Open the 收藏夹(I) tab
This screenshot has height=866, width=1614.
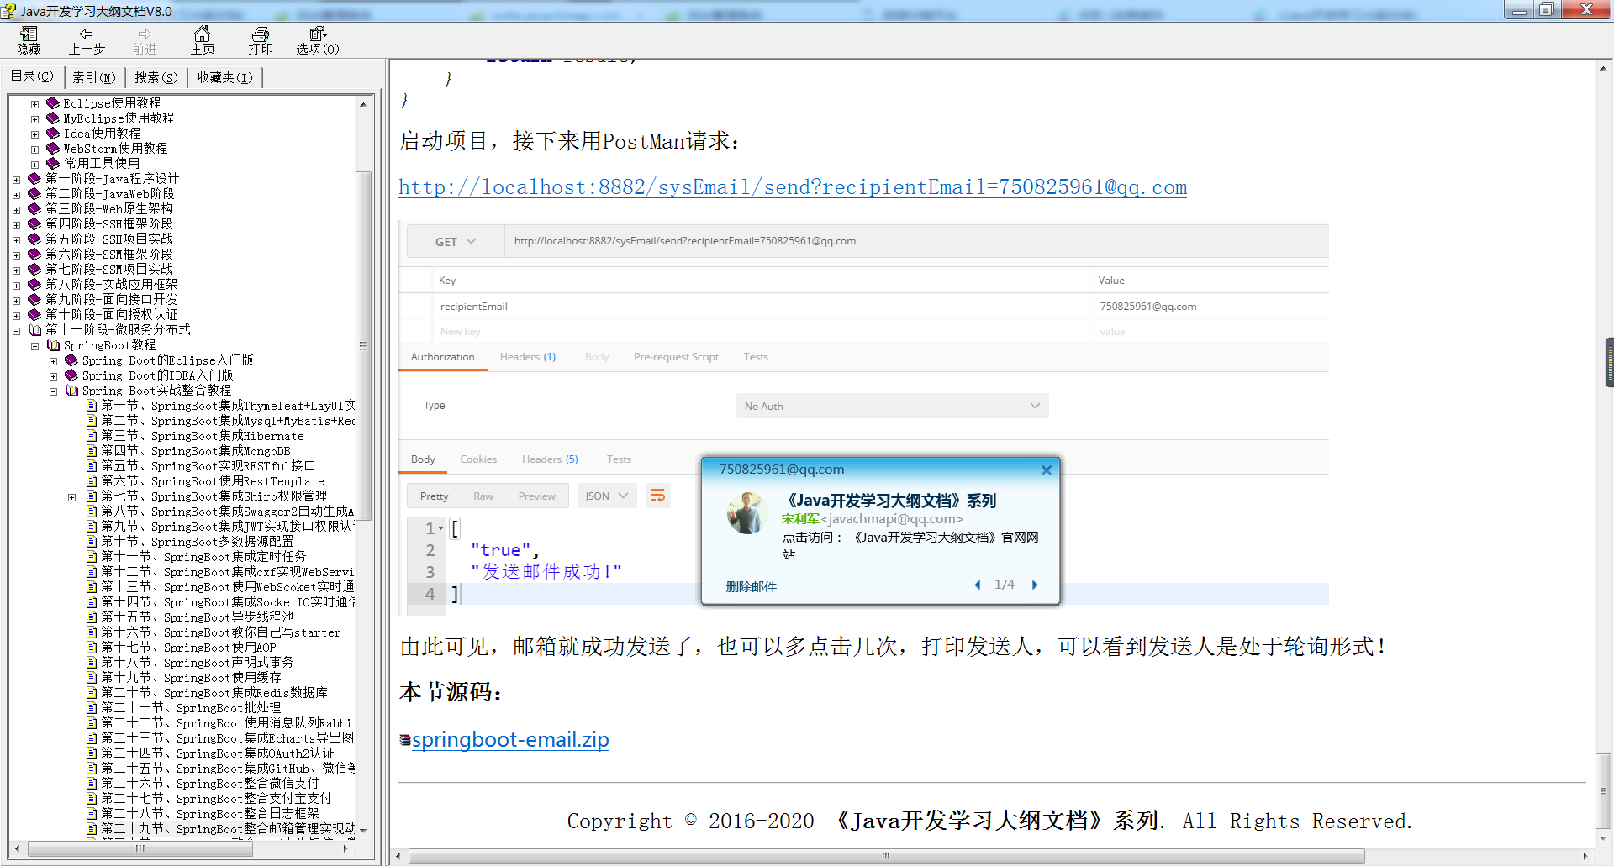click(224, 76)
